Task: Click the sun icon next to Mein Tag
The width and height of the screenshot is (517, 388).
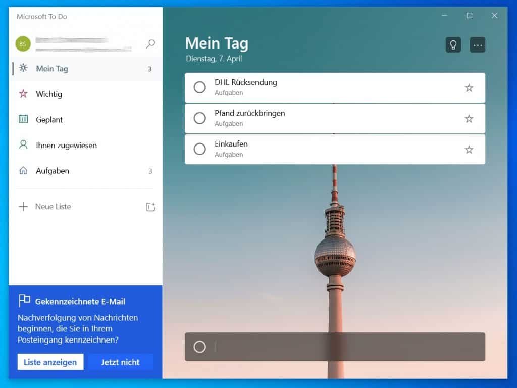Action: coord(23,68)
